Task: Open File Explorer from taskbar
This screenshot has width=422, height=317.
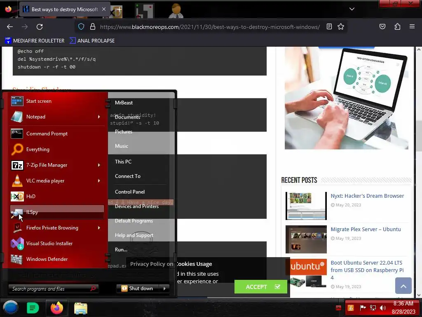Action: (x=81, y=308)
